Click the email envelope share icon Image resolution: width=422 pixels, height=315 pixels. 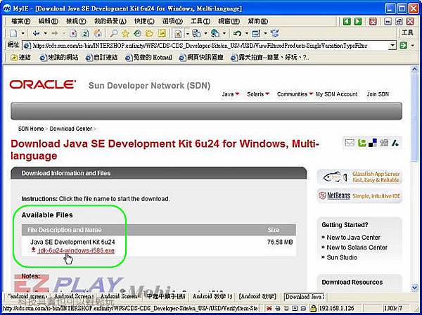coord(350,143)
